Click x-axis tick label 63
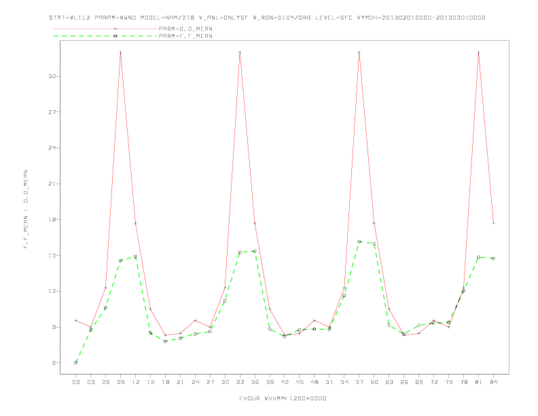The image size is (538, 416). pyautogui.click(x=389, y=382)
